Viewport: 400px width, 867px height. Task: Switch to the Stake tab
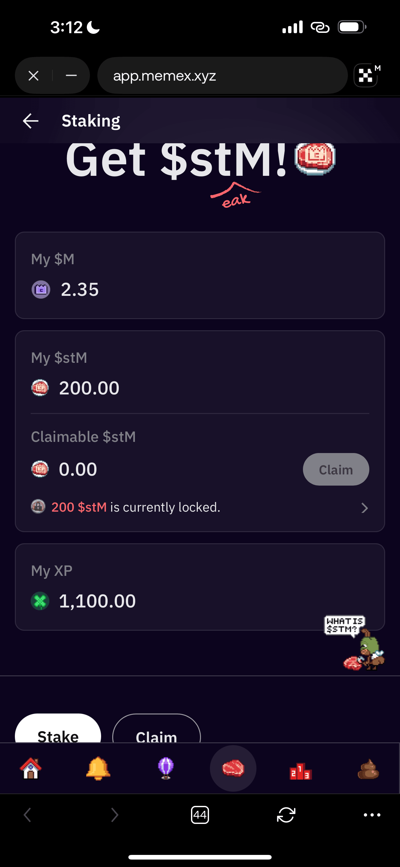click(58, 732)
